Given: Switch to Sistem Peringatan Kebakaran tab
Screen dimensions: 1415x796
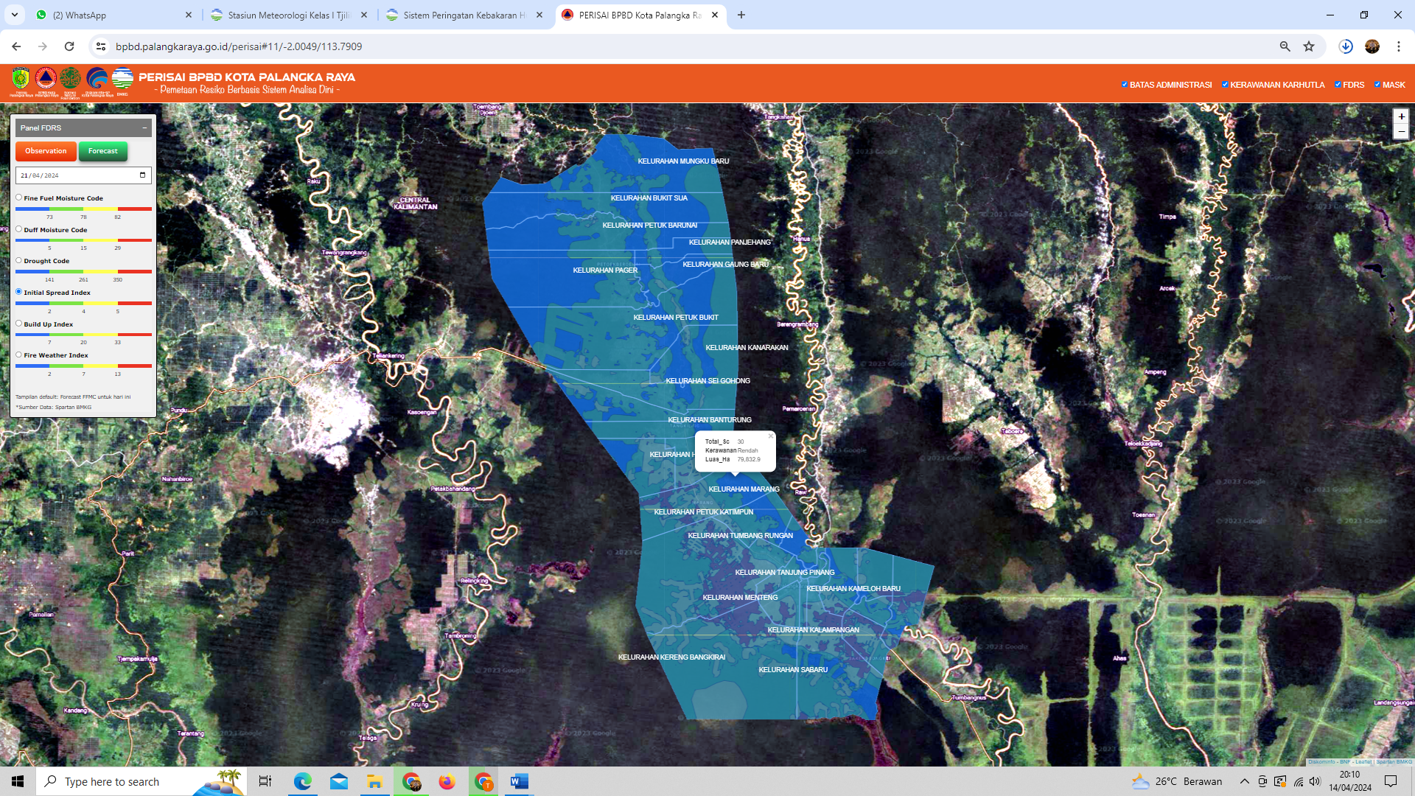Looking at the screenshot, I should [465, 15].
